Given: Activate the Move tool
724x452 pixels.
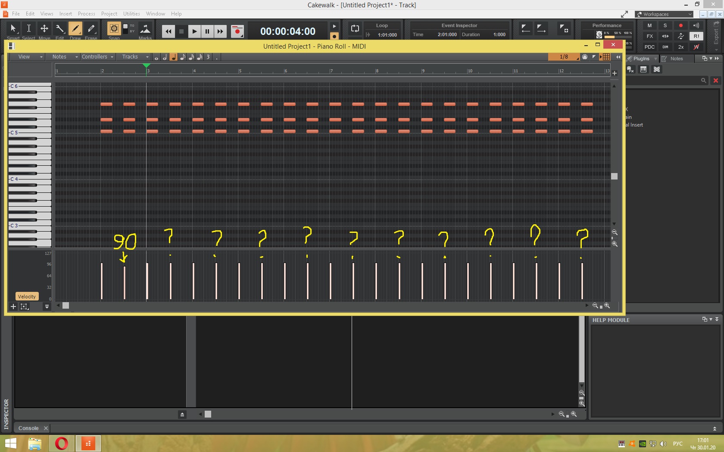Looking at the screenshot, I should click(44, 29).
